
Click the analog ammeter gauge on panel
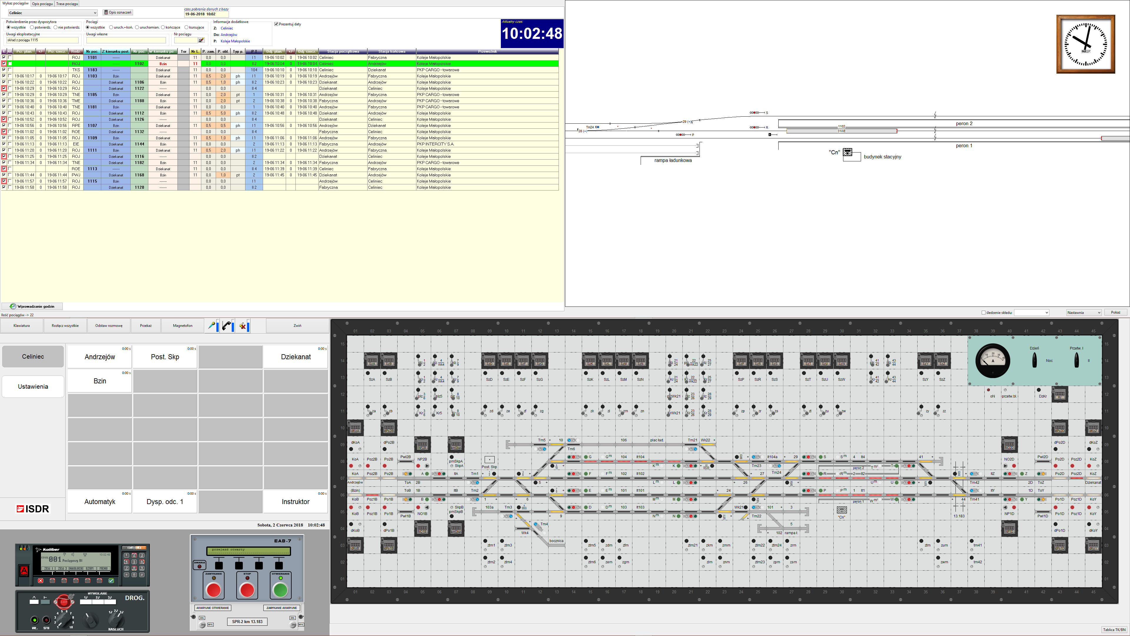click(x=993, y=361)
